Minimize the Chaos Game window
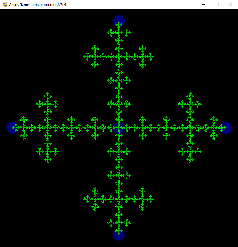Viewport: 238px width, 247px height. (204, 4)
